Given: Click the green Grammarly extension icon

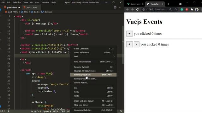Looking at the screenshot, I should (182, 9).
